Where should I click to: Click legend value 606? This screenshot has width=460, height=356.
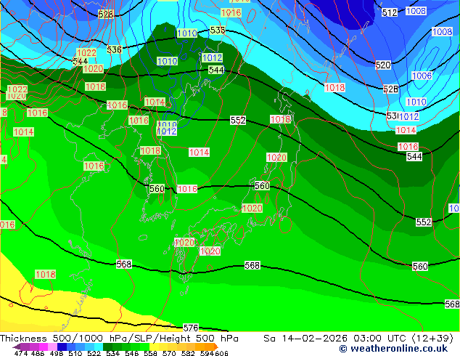pos(221,353)
